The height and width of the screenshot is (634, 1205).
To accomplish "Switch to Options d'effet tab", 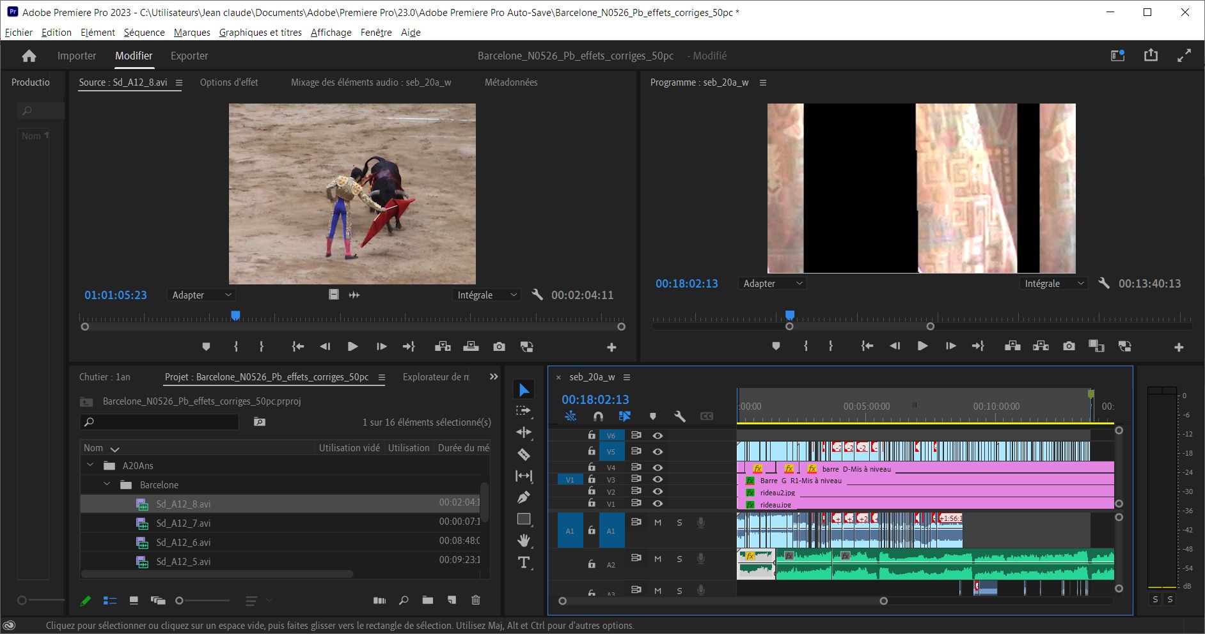I will pos(229,82).
